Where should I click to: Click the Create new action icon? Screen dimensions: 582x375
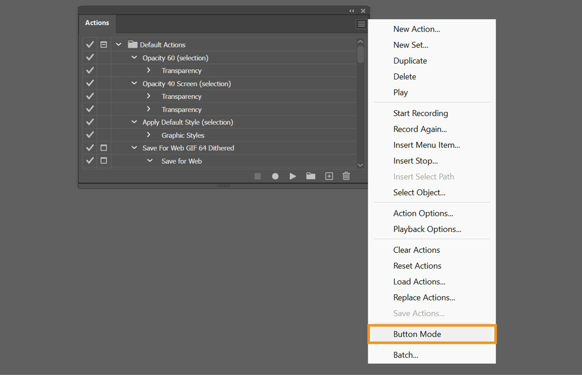(329, 176)
